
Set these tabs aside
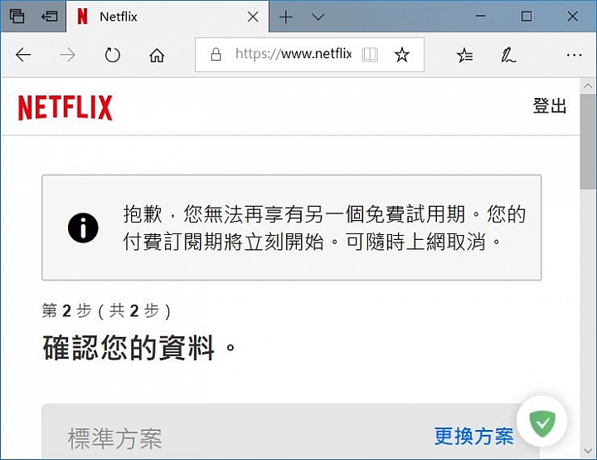pos(49,17)
